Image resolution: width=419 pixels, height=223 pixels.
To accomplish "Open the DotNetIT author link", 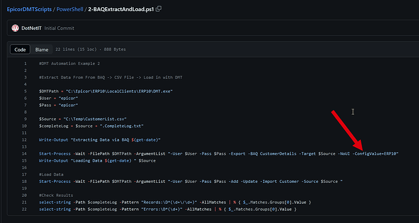I will 32,28.
